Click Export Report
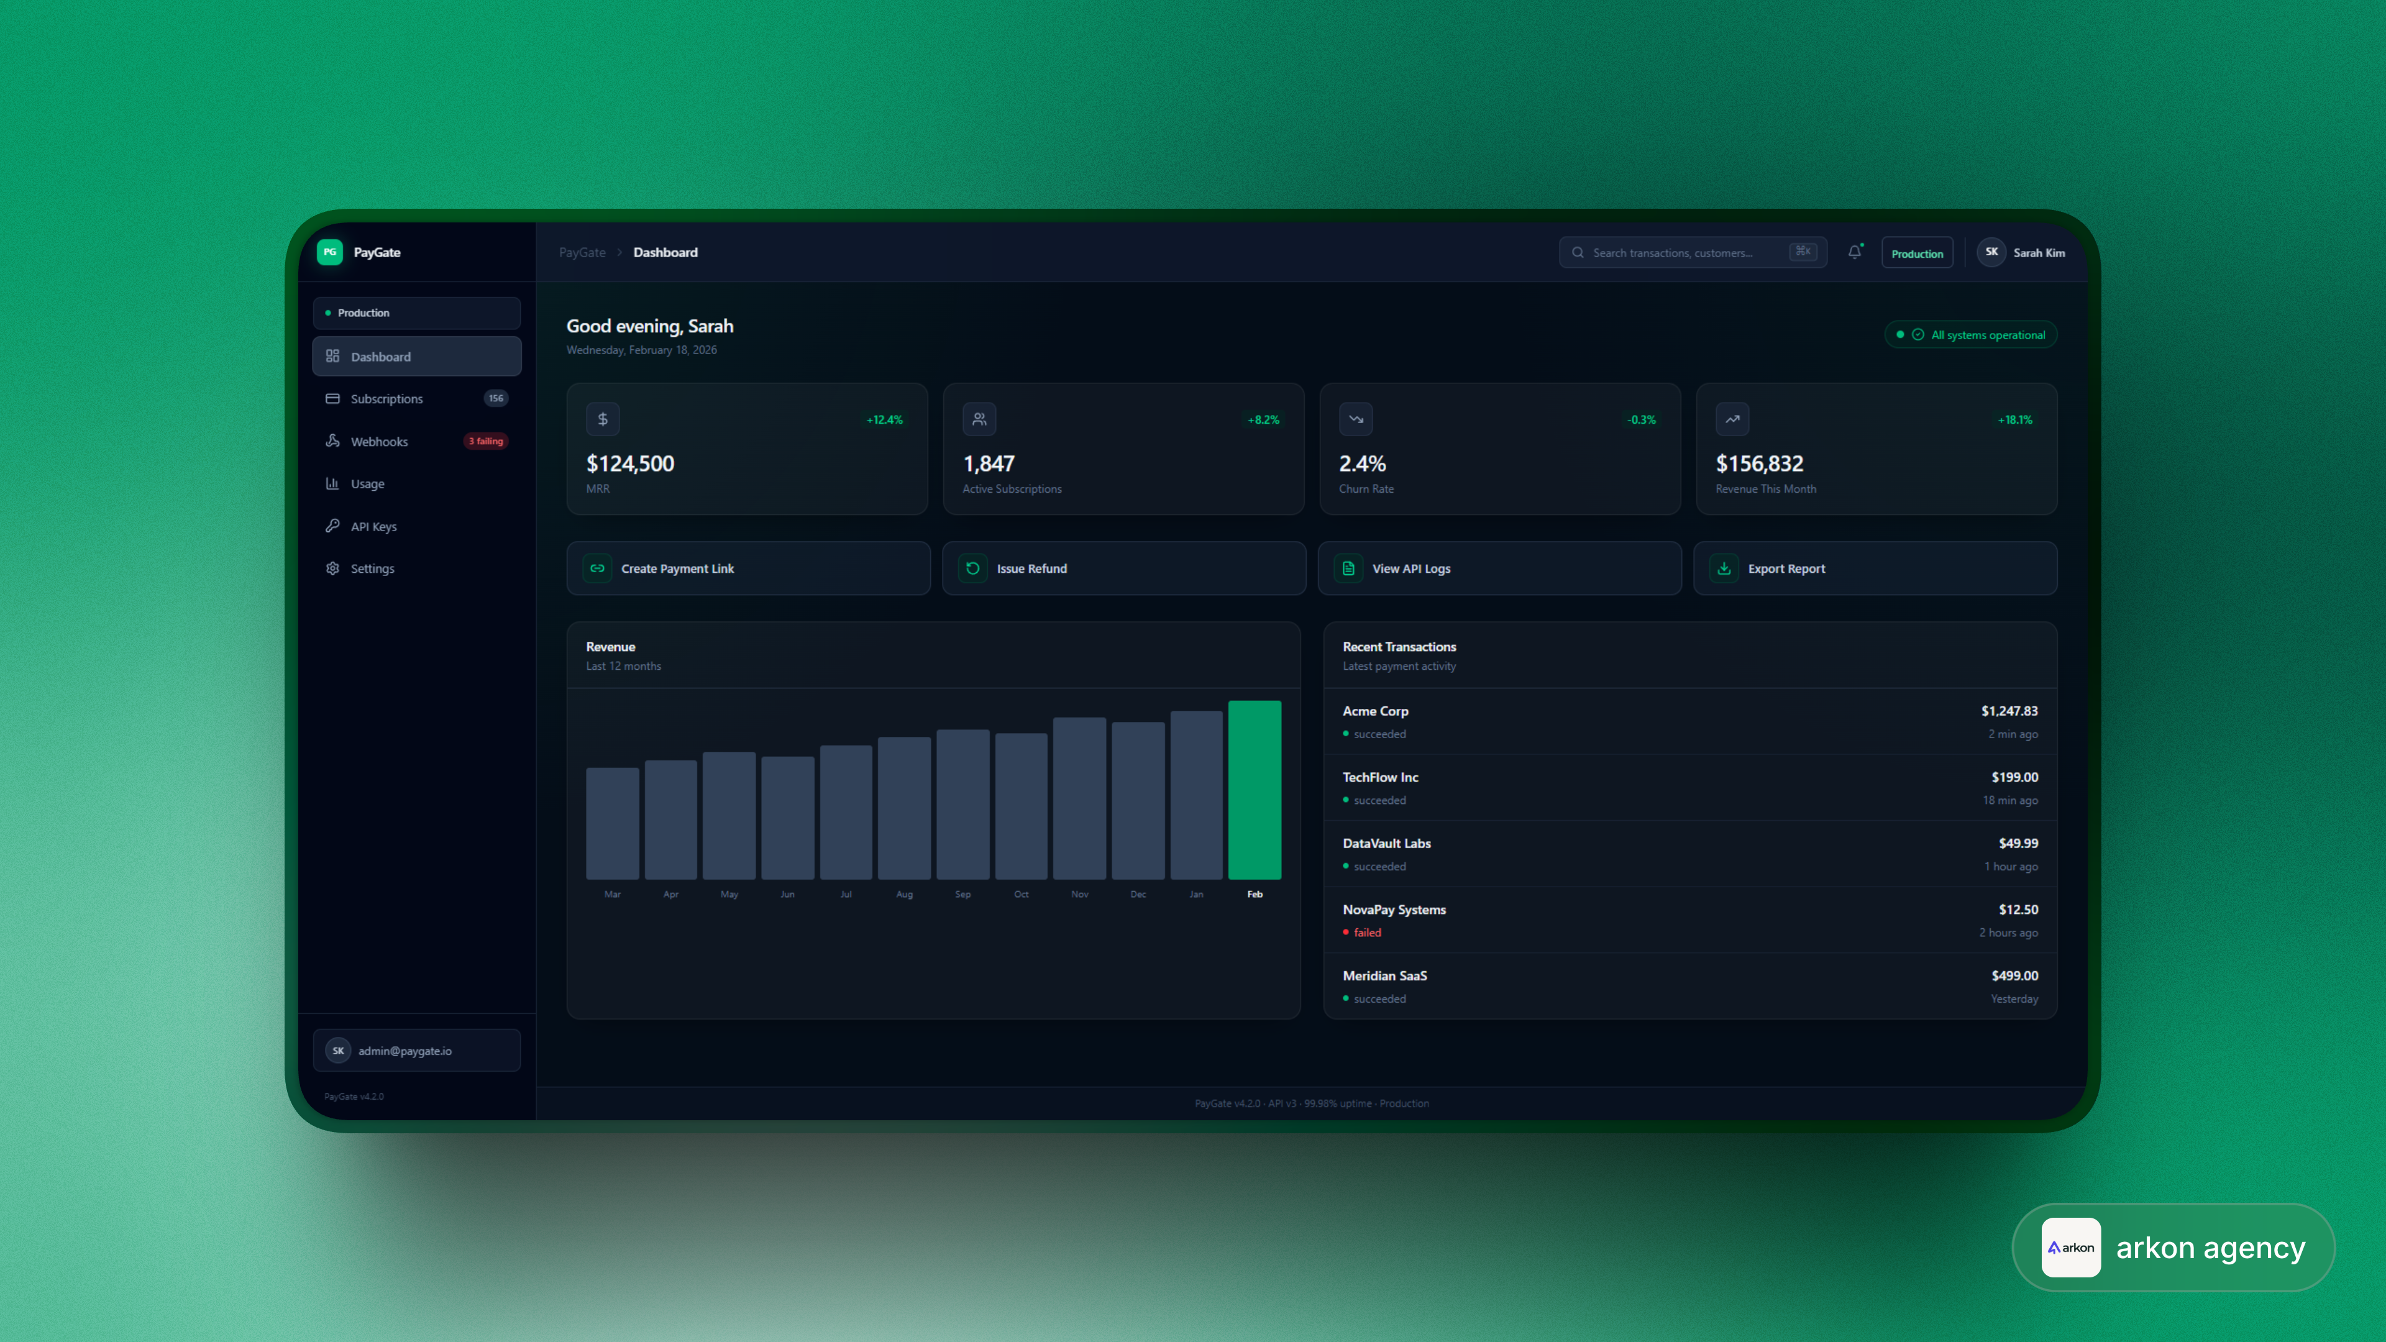 pos(1876,568)
